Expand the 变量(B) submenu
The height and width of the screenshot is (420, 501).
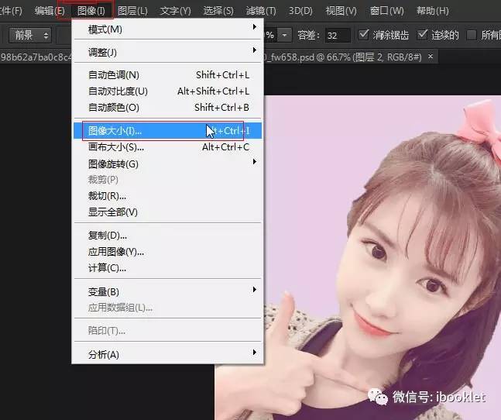point(167,291)
